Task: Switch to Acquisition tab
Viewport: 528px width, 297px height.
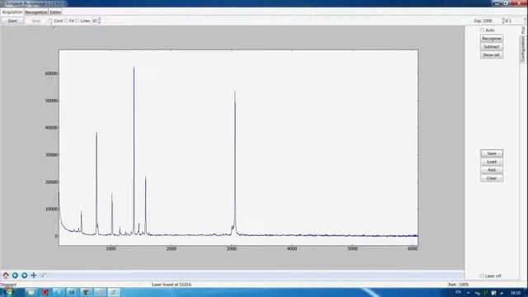Action: click(12, 12)
